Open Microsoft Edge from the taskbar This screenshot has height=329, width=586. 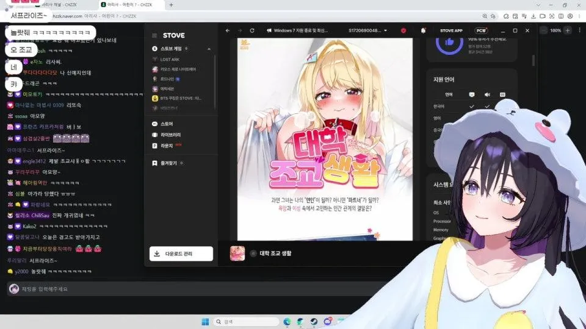click(x=287, y=322)
